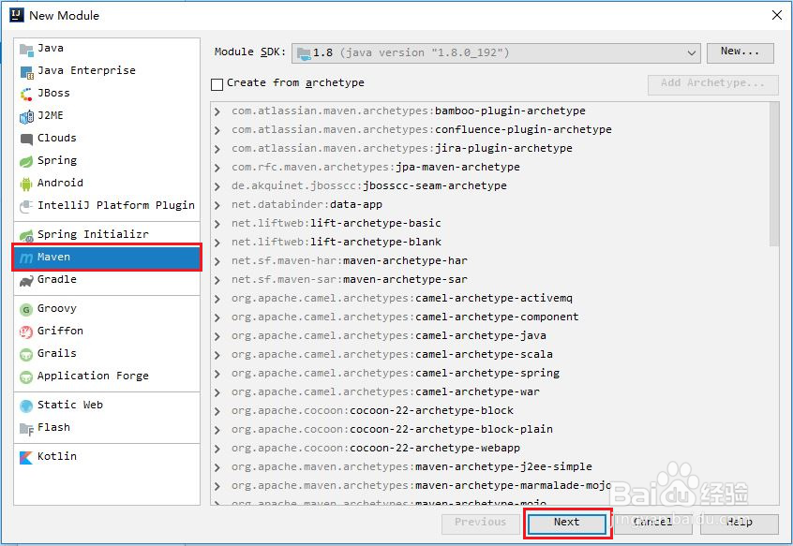Viewport: 793px width, 546px height.
Task: Expand jpa-maven-archetype entry
Action: [217, 168]
